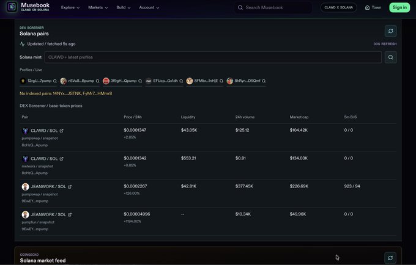The height and width of the screenshot is (265, 416).
Task: Click the Liquidity column header
Action: click(188, 117)
